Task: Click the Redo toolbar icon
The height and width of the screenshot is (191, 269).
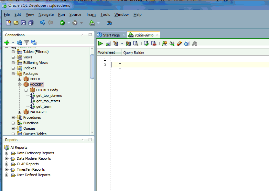Action: (50, 23)
